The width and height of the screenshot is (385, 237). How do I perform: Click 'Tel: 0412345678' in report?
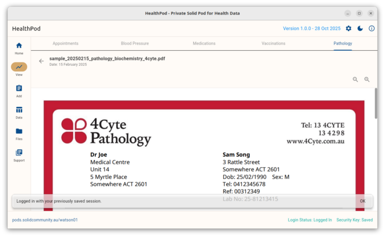(x=244, y=184)
